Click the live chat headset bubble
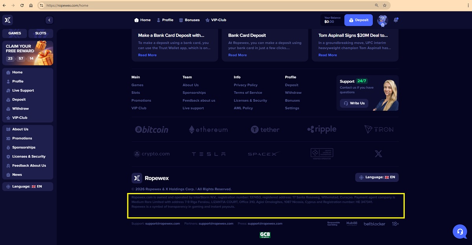472x245 pixels. click(x=459, y=231)
